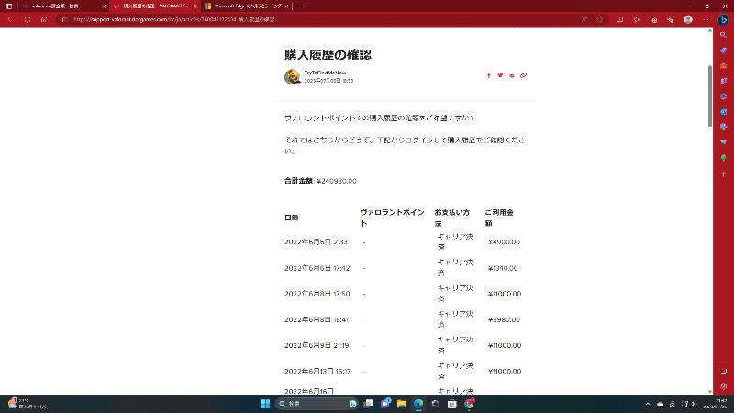Screen dimensions: 734x413
Task: Close the Microsoft Edge help tab
Action: pos(286,6)
